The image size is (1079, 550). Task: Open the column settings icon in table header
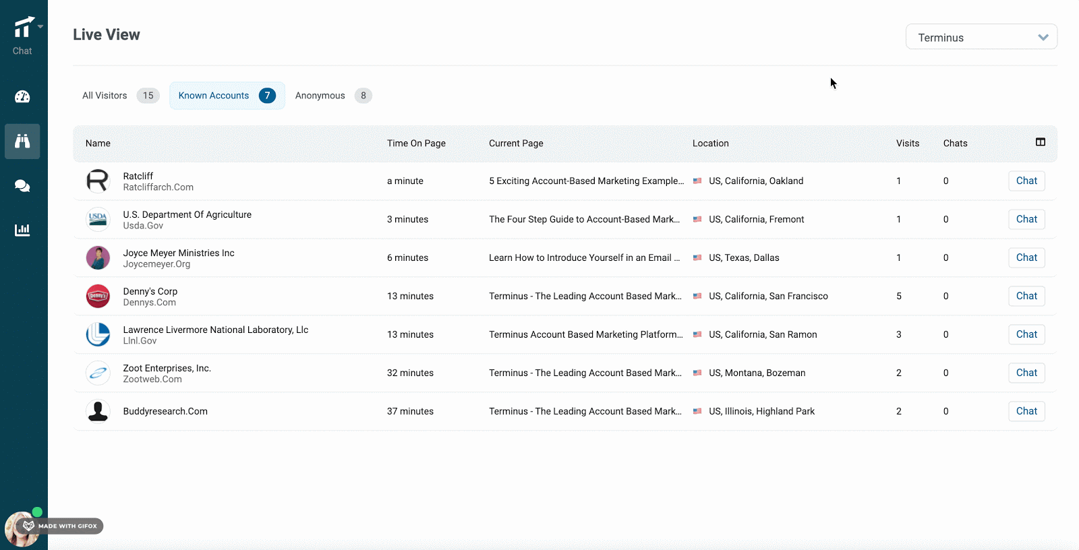click(1041, 142)
